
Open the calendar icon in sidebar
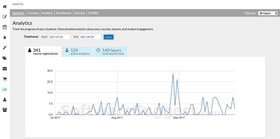pos(5,27)
